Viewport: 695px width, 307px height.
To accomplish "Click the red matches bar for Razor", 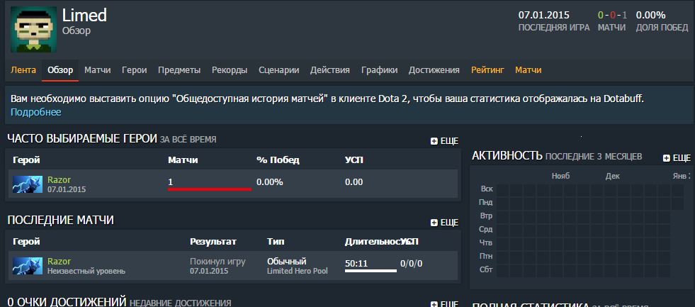I will (x=210, y=189).
